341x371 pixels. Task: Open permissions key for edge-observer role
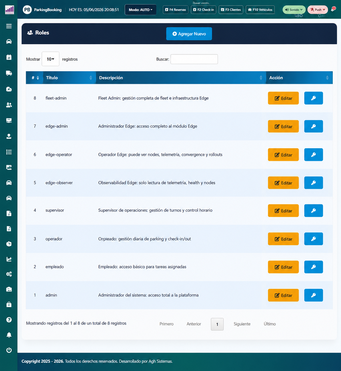pyautogui.click(x=313, y=183)
